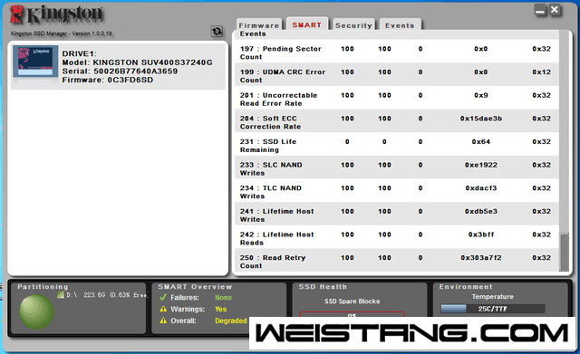This screenshot has width=580, height=354.
Task: Click the SMART table scrollbar thumb
Action: [564, 252]
